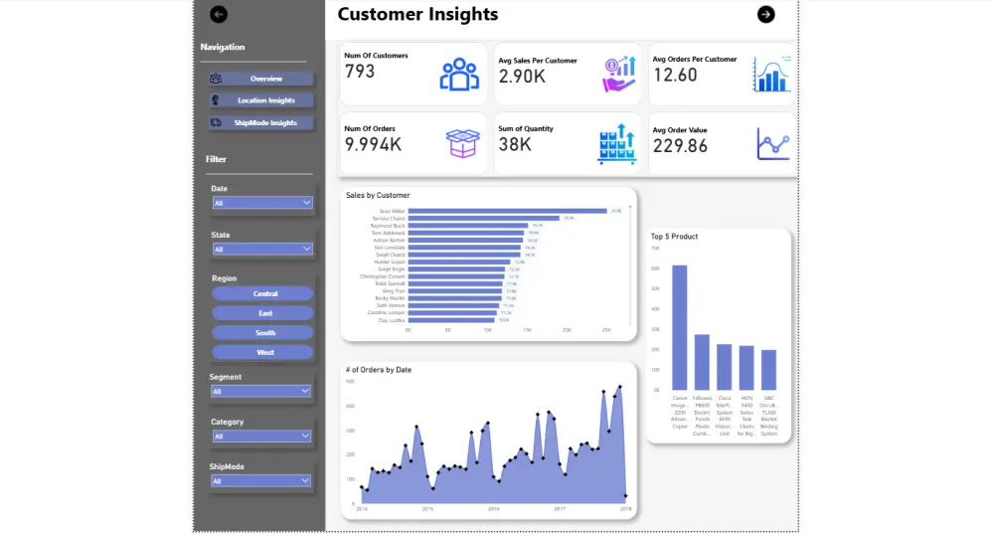Image resolution: width=994 pixels, height=536 pixels.
Task: Filter by the West region
Action: 262,353
